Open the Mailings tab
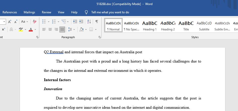 click(29, 12)
